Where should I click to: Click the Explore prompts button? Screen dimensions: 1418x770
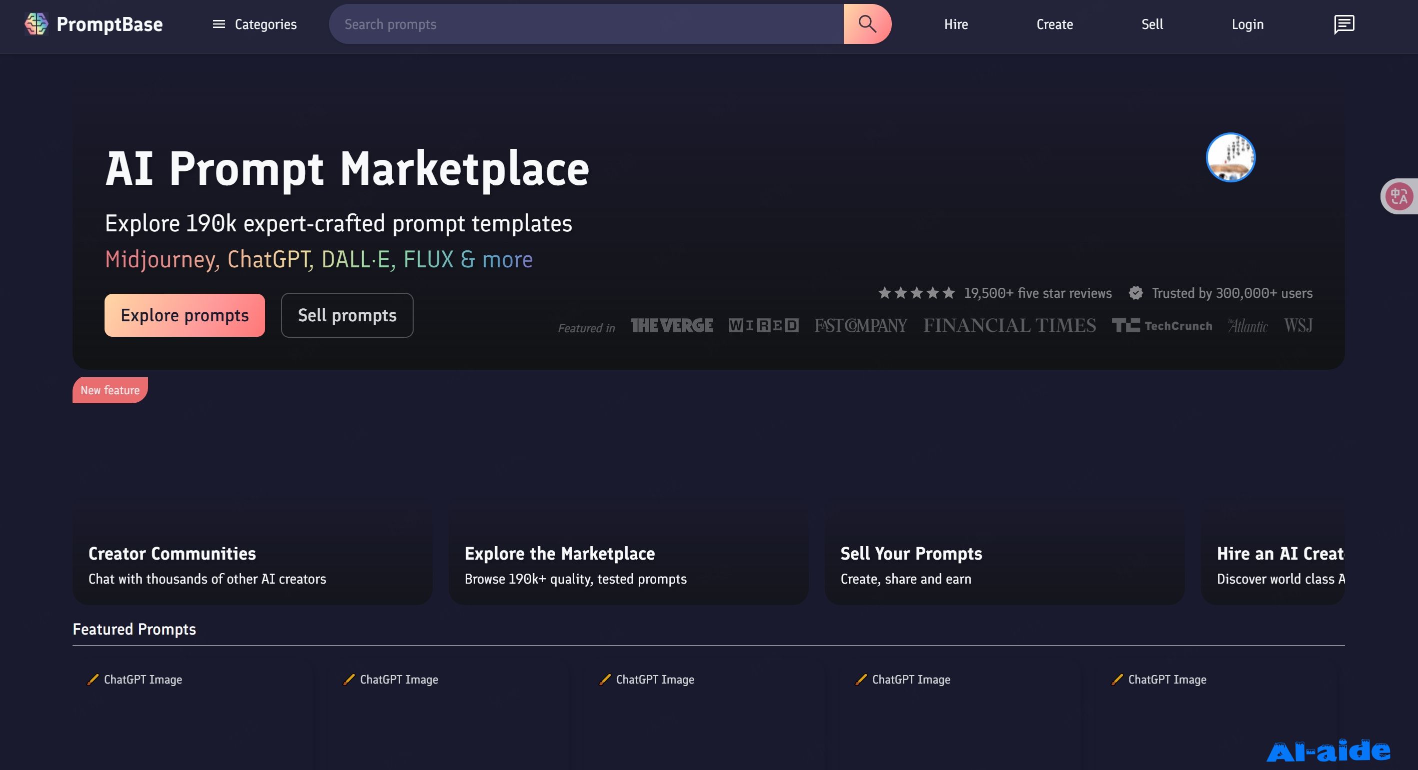click(185, 315)
